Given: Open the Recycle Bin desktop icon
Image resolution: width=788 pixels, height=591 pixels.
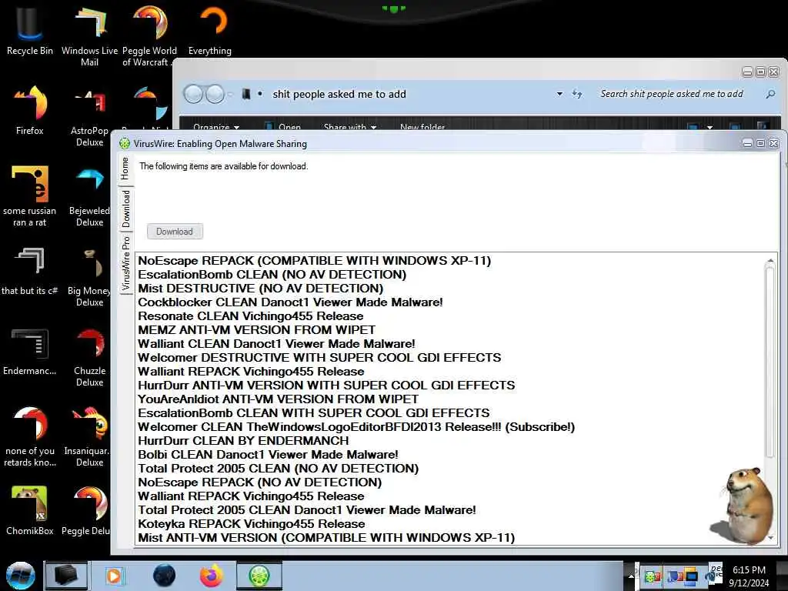Looking at the screenshot, I should [x=29, y=30].
